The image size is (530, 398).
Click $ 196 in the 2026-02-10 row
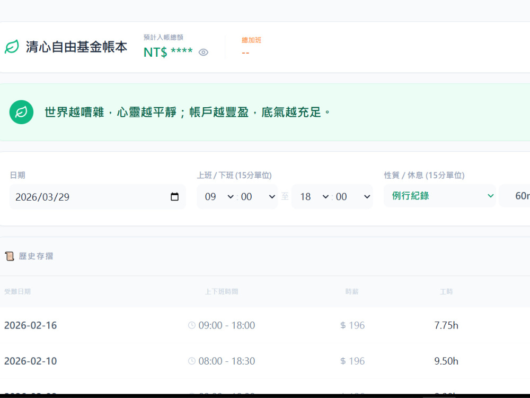point(352,361)
